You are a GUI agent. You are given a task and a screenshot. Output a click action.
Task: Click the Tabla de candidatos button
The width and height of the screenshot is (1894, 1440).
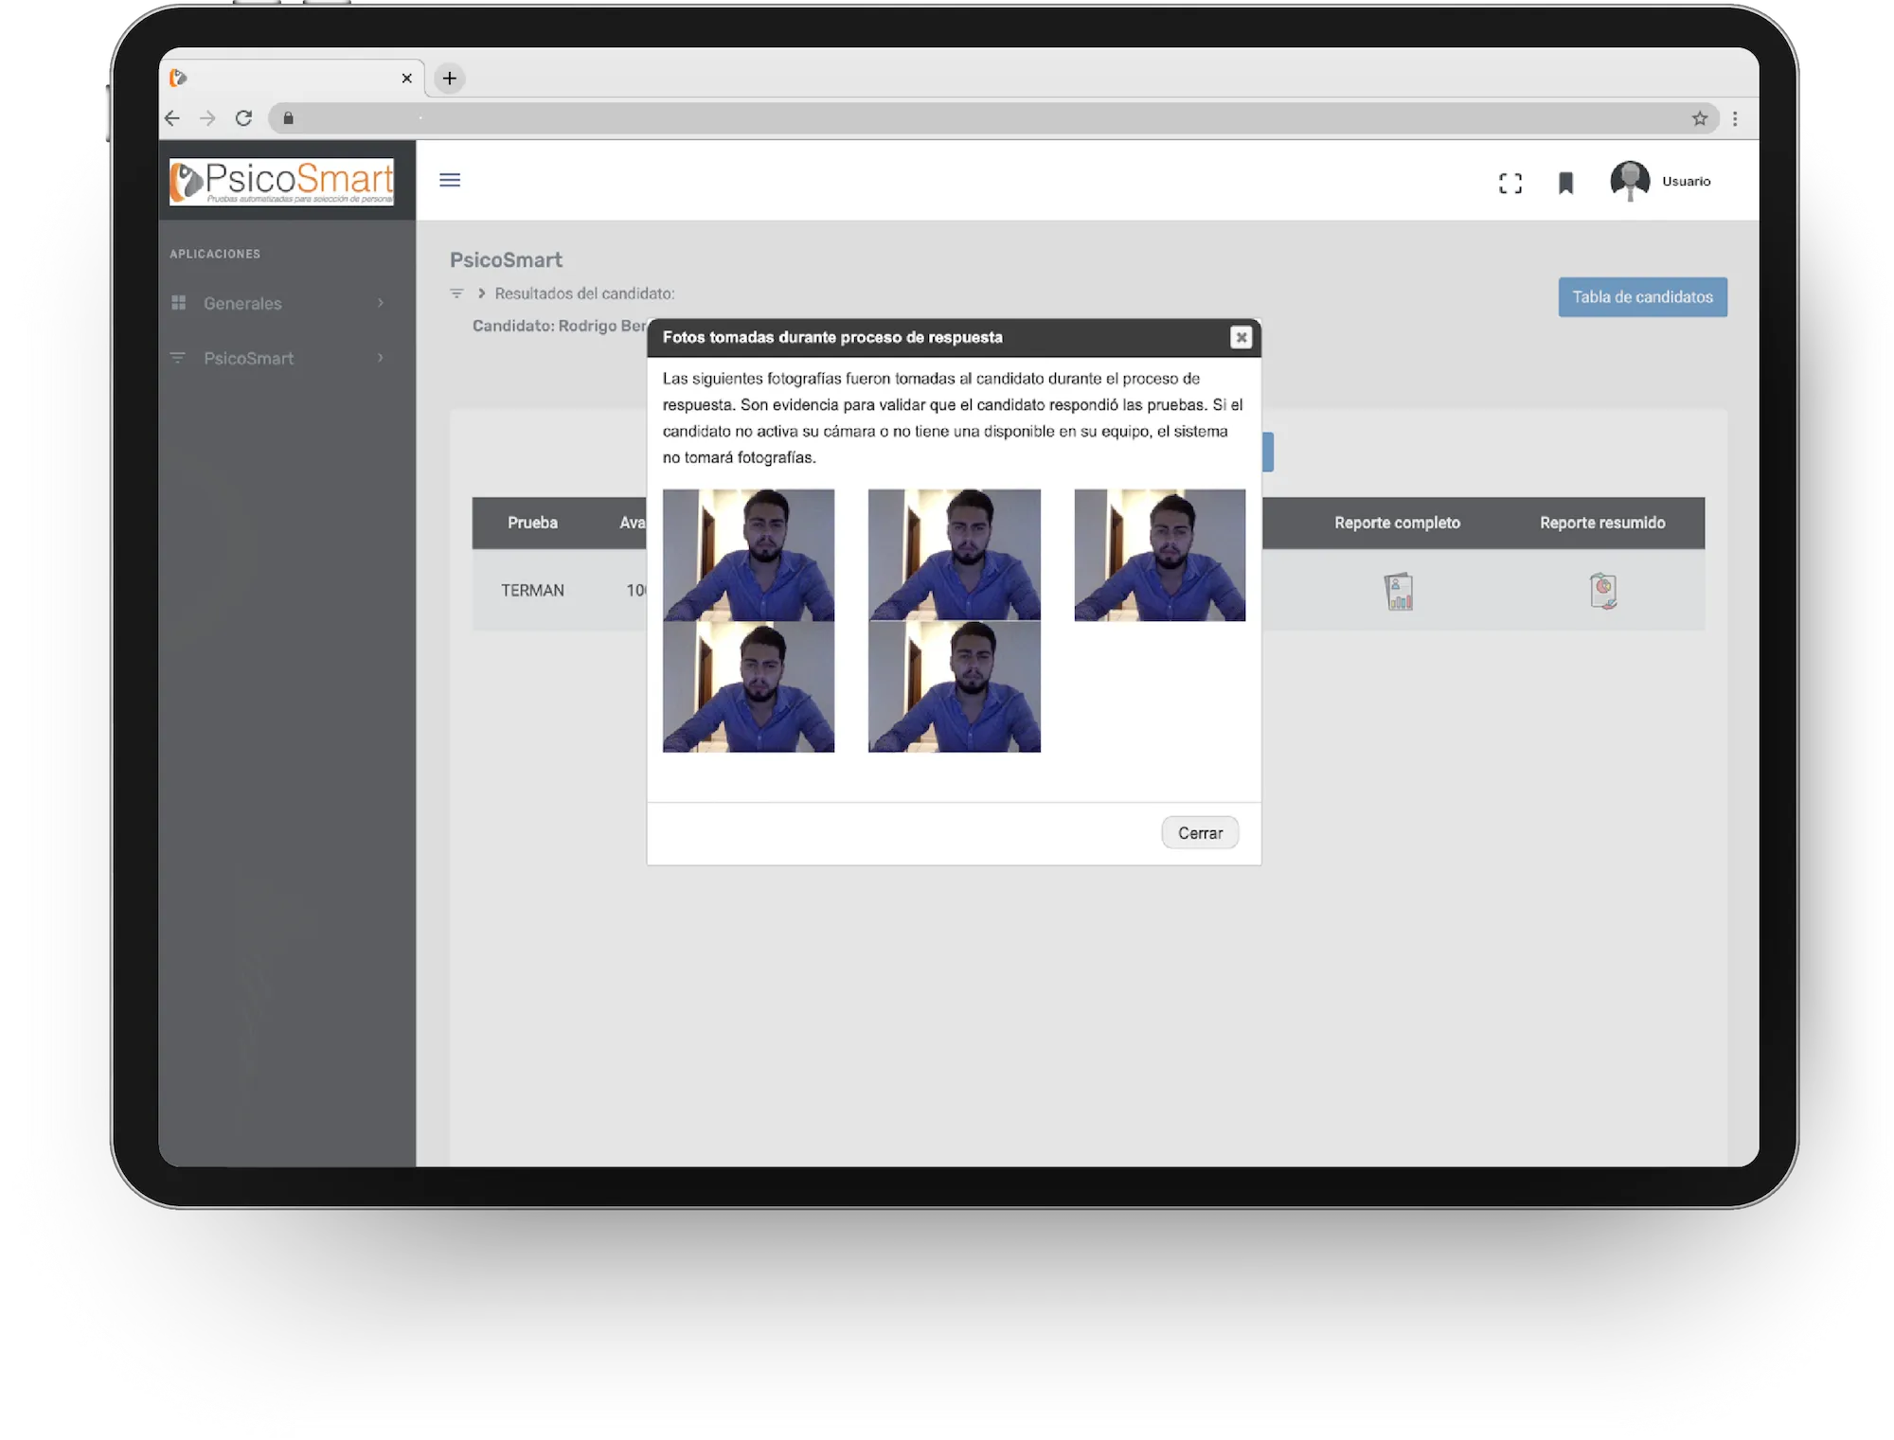tap(1642, 297)
